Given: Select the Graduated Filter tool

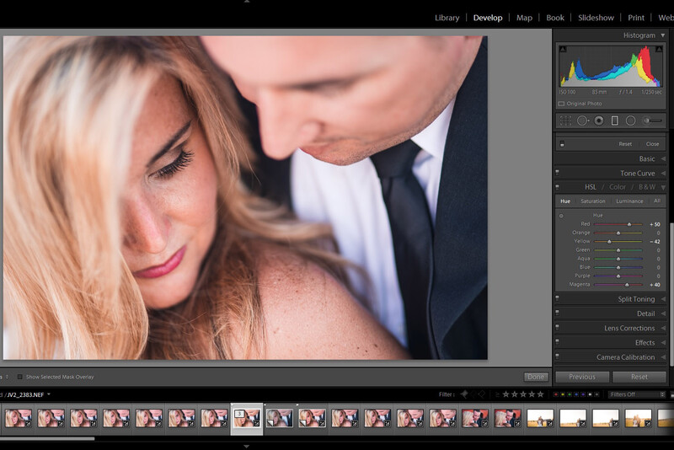Looking at the screenshot, I should coord(615,121).
